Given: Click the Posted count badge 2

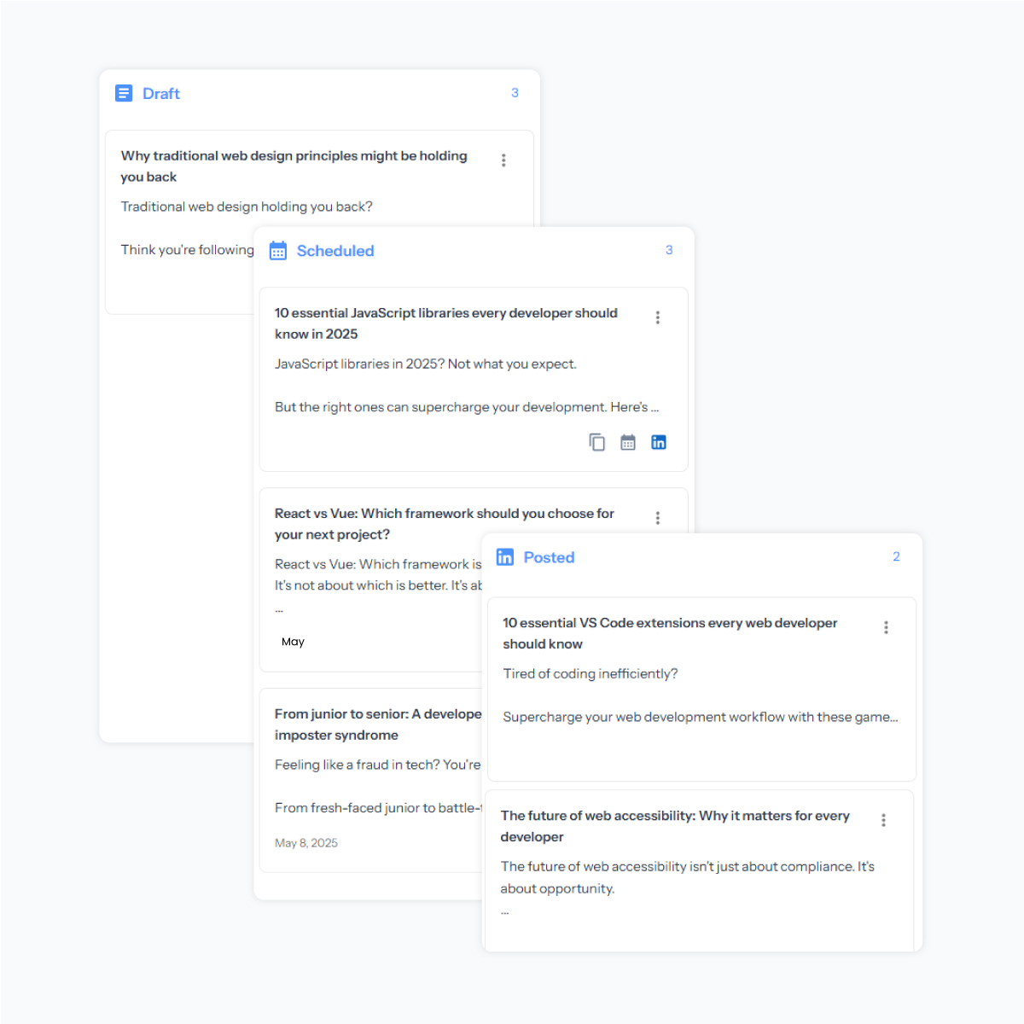Looking at the screenshot, I should click(x=896, y=556).
